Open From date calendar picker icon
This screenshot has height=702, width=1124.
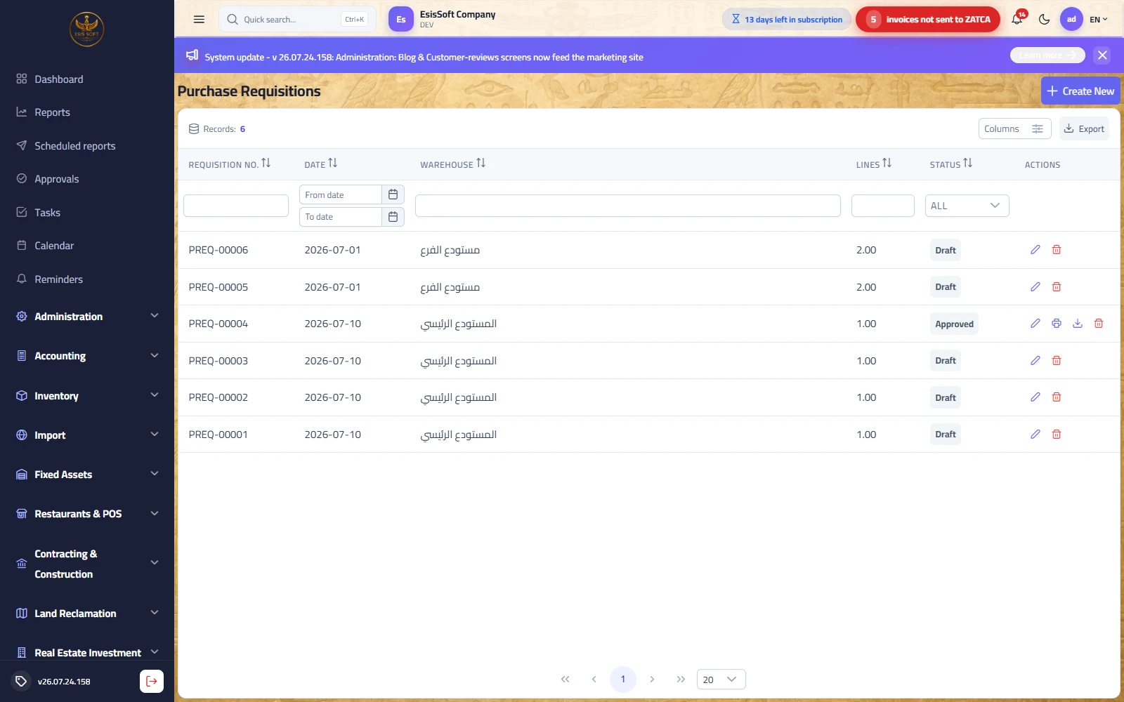coord(393,194)
